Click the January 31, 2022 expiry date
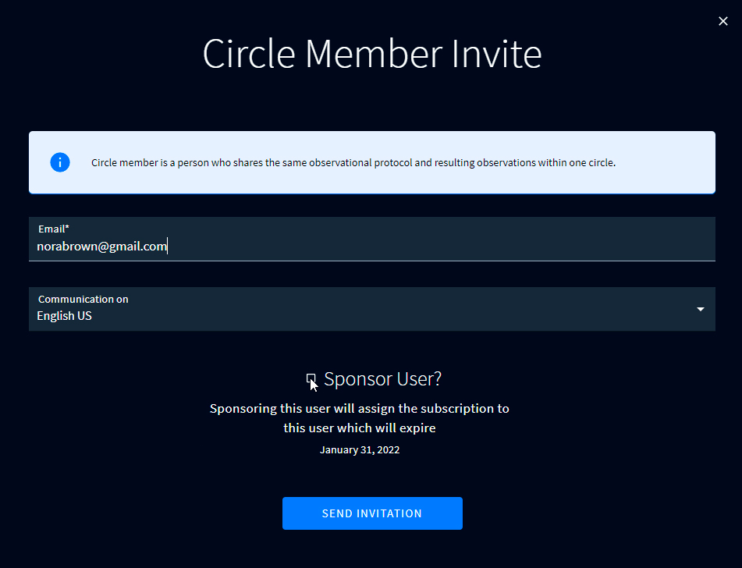Image resolution: width=742 pixels, height=568 pixels. [x=360, y=450]
